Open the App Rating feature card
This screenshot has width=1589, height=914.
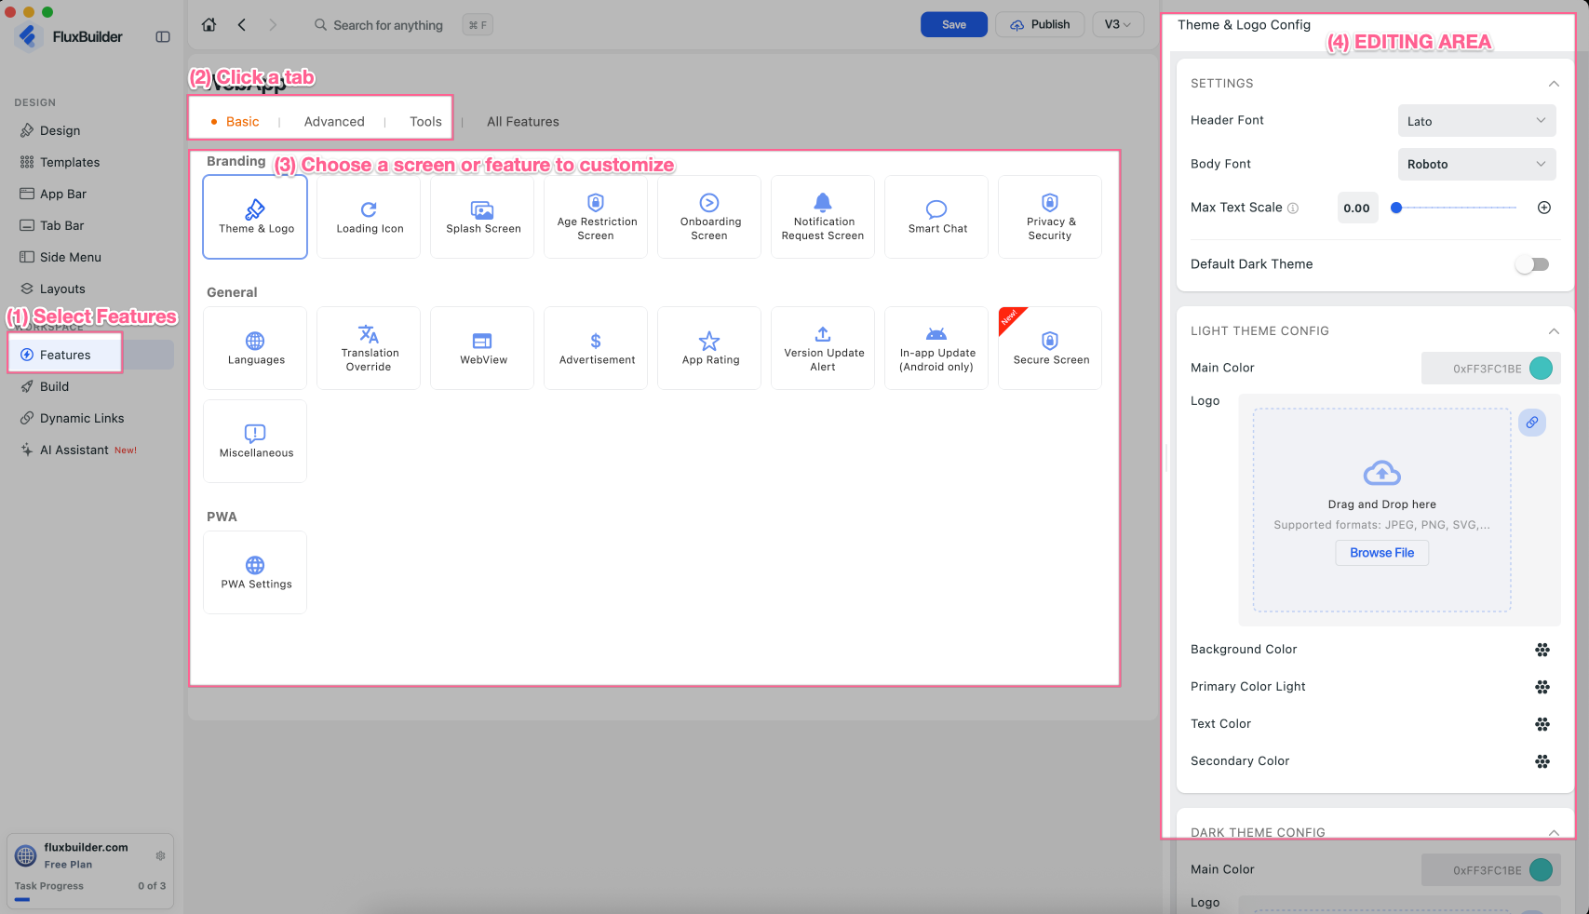tap(709, 348)
